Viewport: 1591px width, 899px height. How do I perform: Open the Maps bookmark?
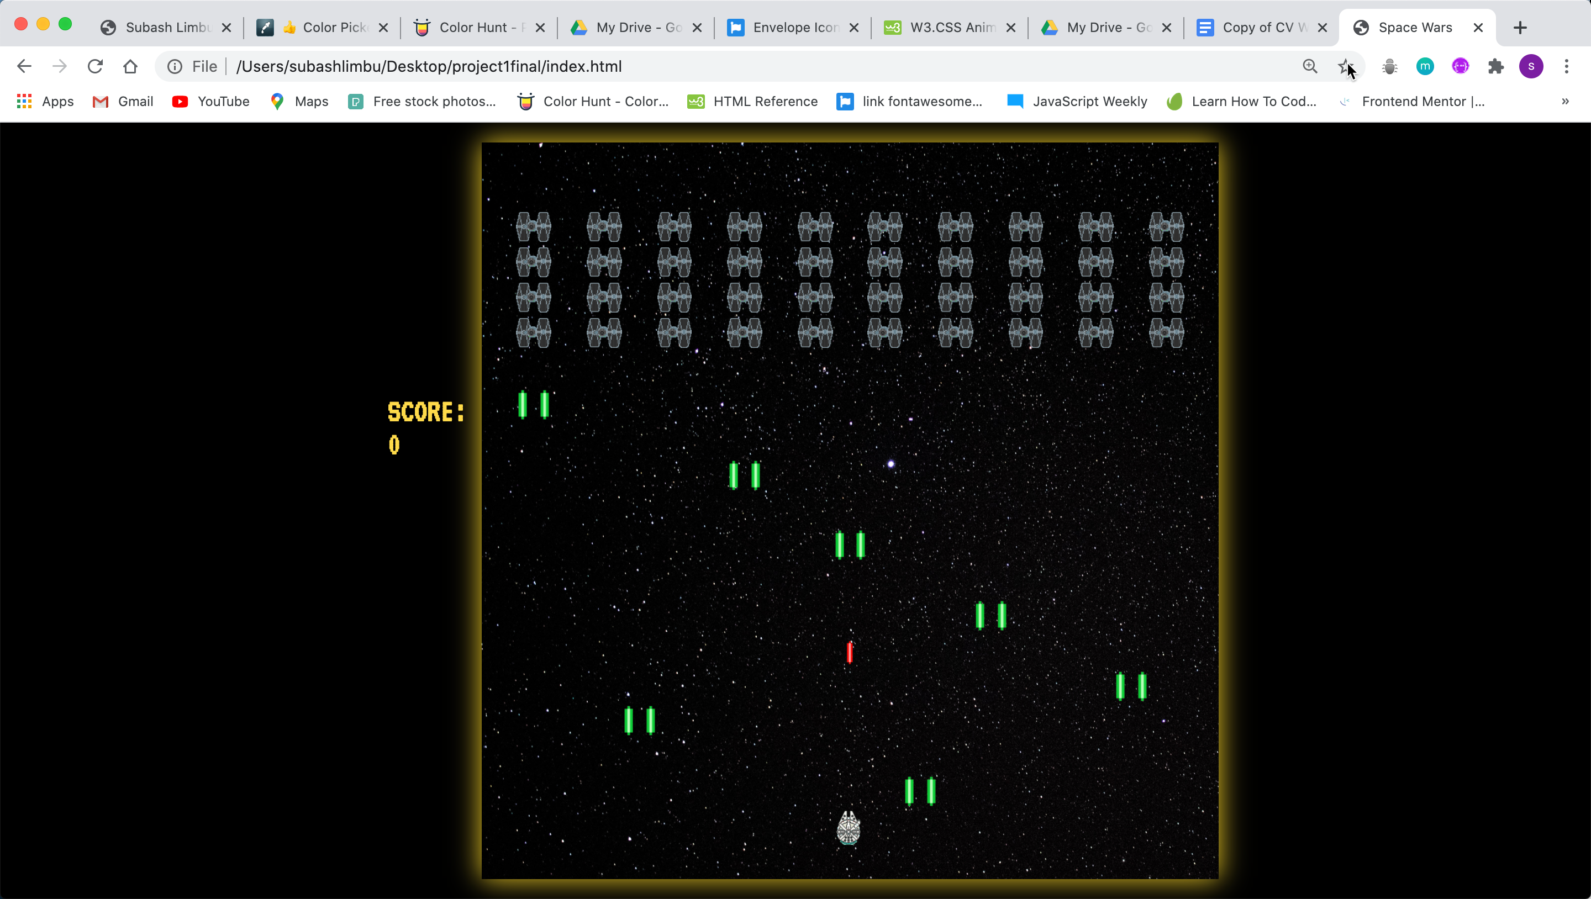[x=299, y=101]
